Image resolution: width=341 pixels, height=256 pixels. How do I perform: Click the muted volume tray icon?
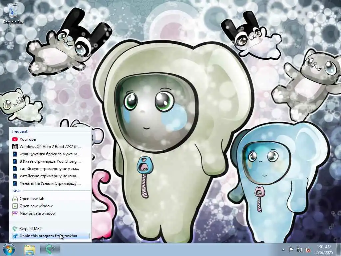[x=307, y=250]
